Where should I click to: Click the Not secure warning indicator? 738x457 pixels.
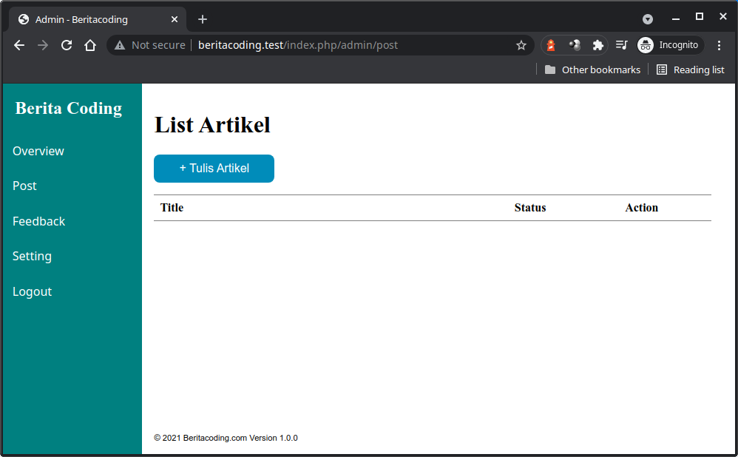pos(149,45)
